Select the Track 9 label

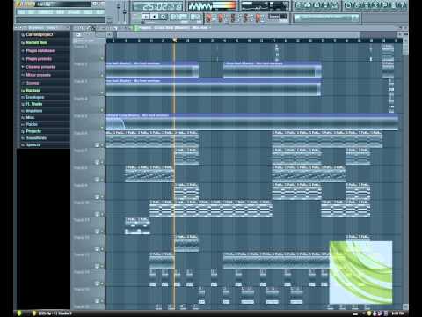click(80, 185)
